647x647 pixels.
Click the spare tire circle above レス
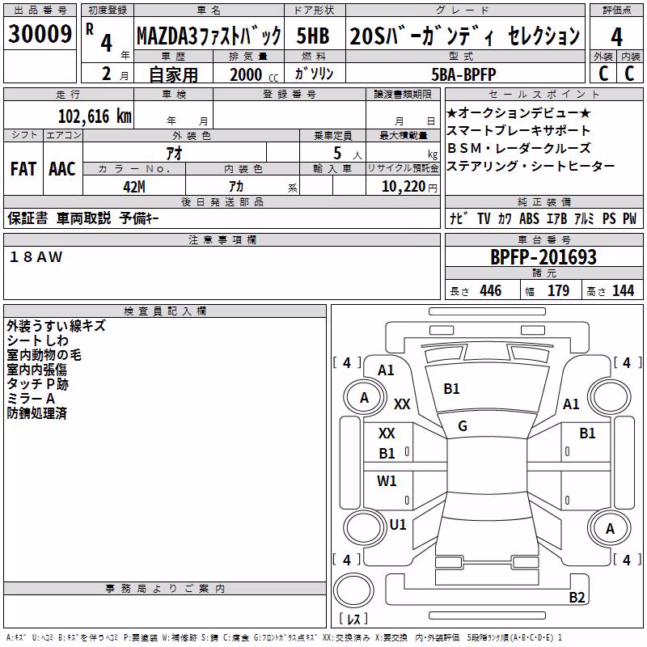[353, 590]
